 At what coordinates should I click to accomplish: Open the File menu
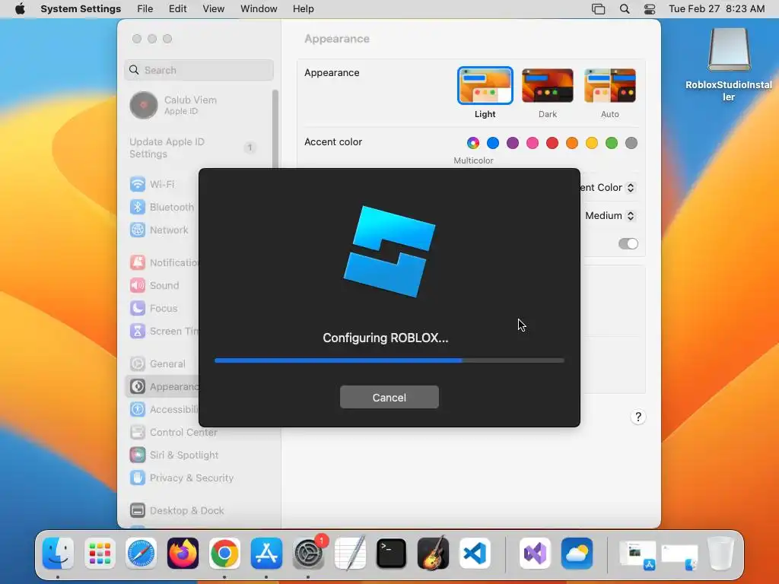tap(145, 9)
